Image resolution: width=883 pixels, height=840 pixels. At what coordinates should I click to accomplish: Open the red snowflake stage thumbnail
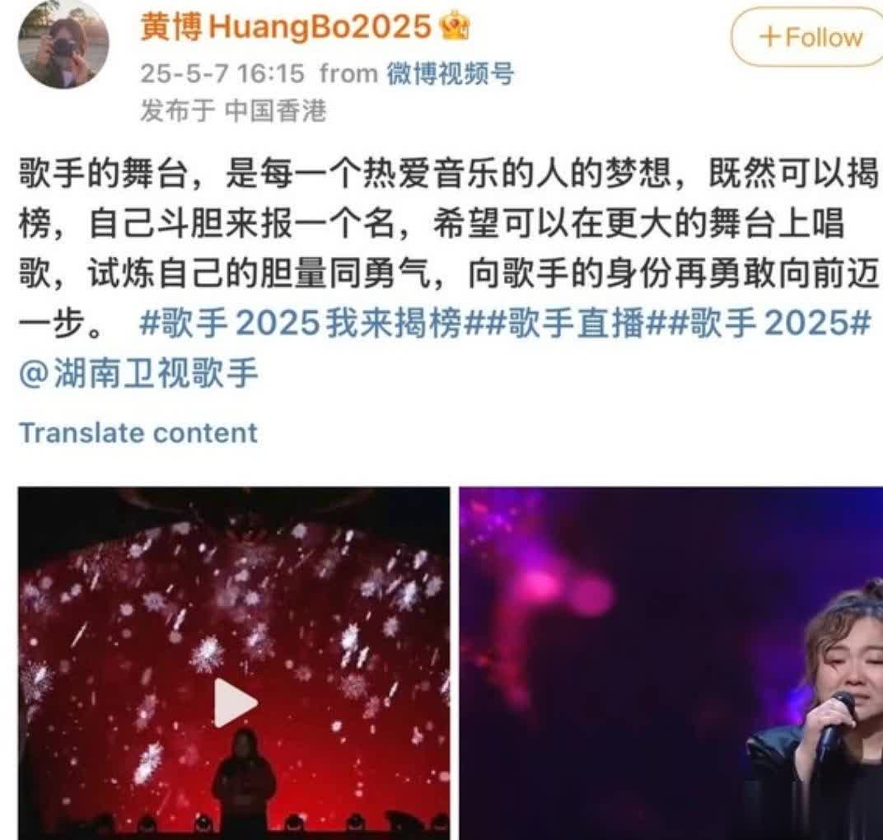point(234,663)
